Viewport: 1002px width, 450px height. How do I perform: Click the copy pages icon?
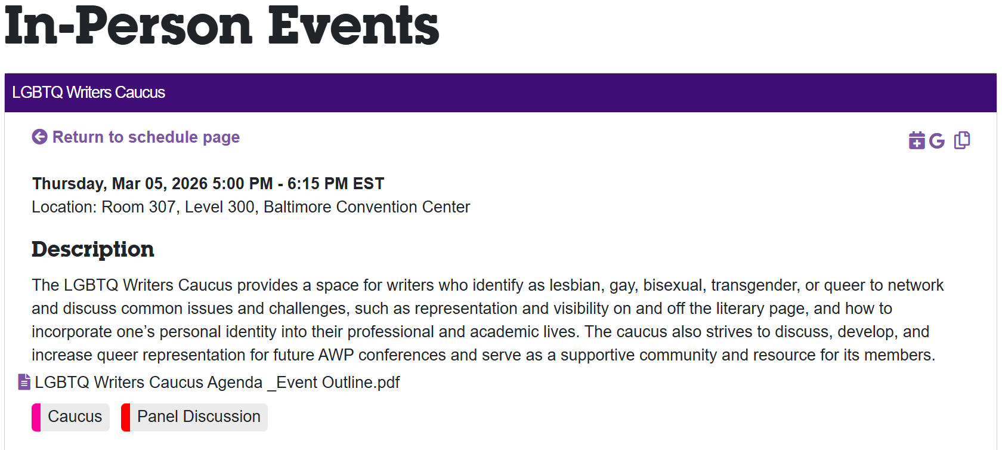click(x=962, y=140)
